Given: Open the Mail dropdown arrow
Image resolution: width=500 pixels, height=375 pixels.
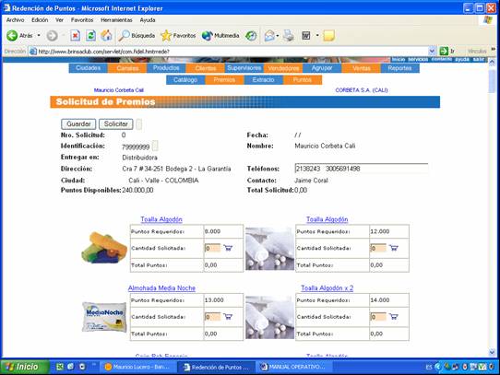Looking at the screenshot, I should (x=278, y=36).
